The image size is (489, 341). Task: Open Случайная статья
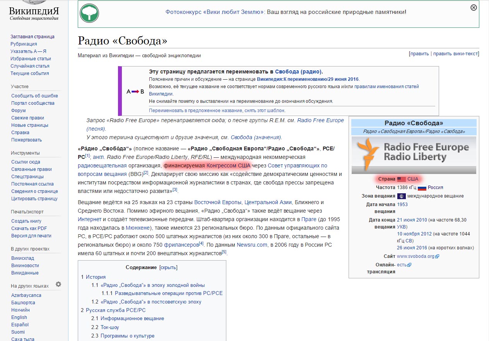(x=30, y=66)
